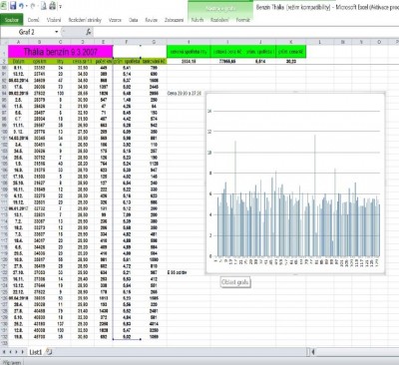The height and width of the screenshot is (365, 399).
Task: Open the Customize Quick Access Toolbar dropdown
Action: (60, 6)
